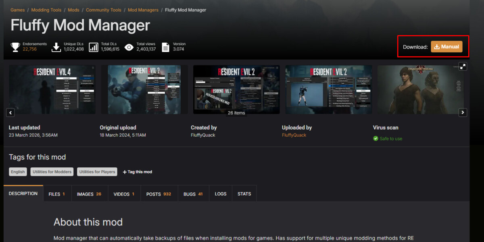Click the Utilities for Modders tag
The width and height of the screenshot is (484, 242).
(x=52, y=172)
